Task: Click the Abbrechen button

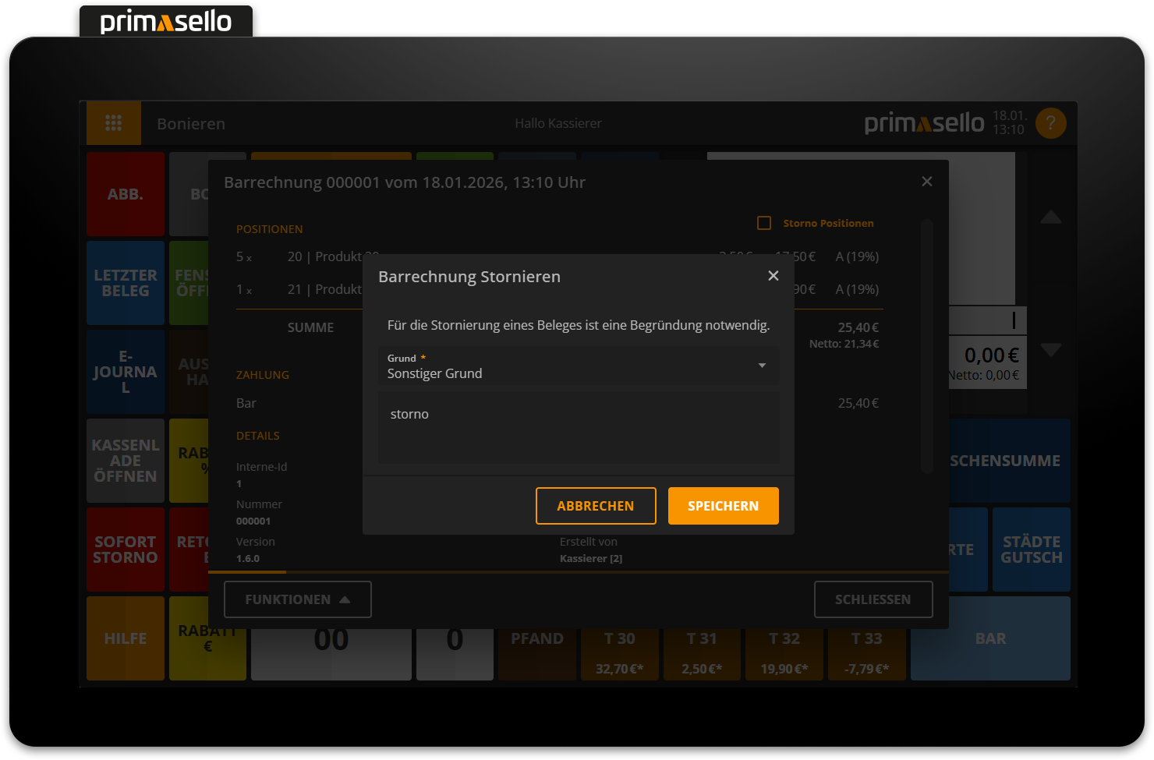Action: coord(595,506)
